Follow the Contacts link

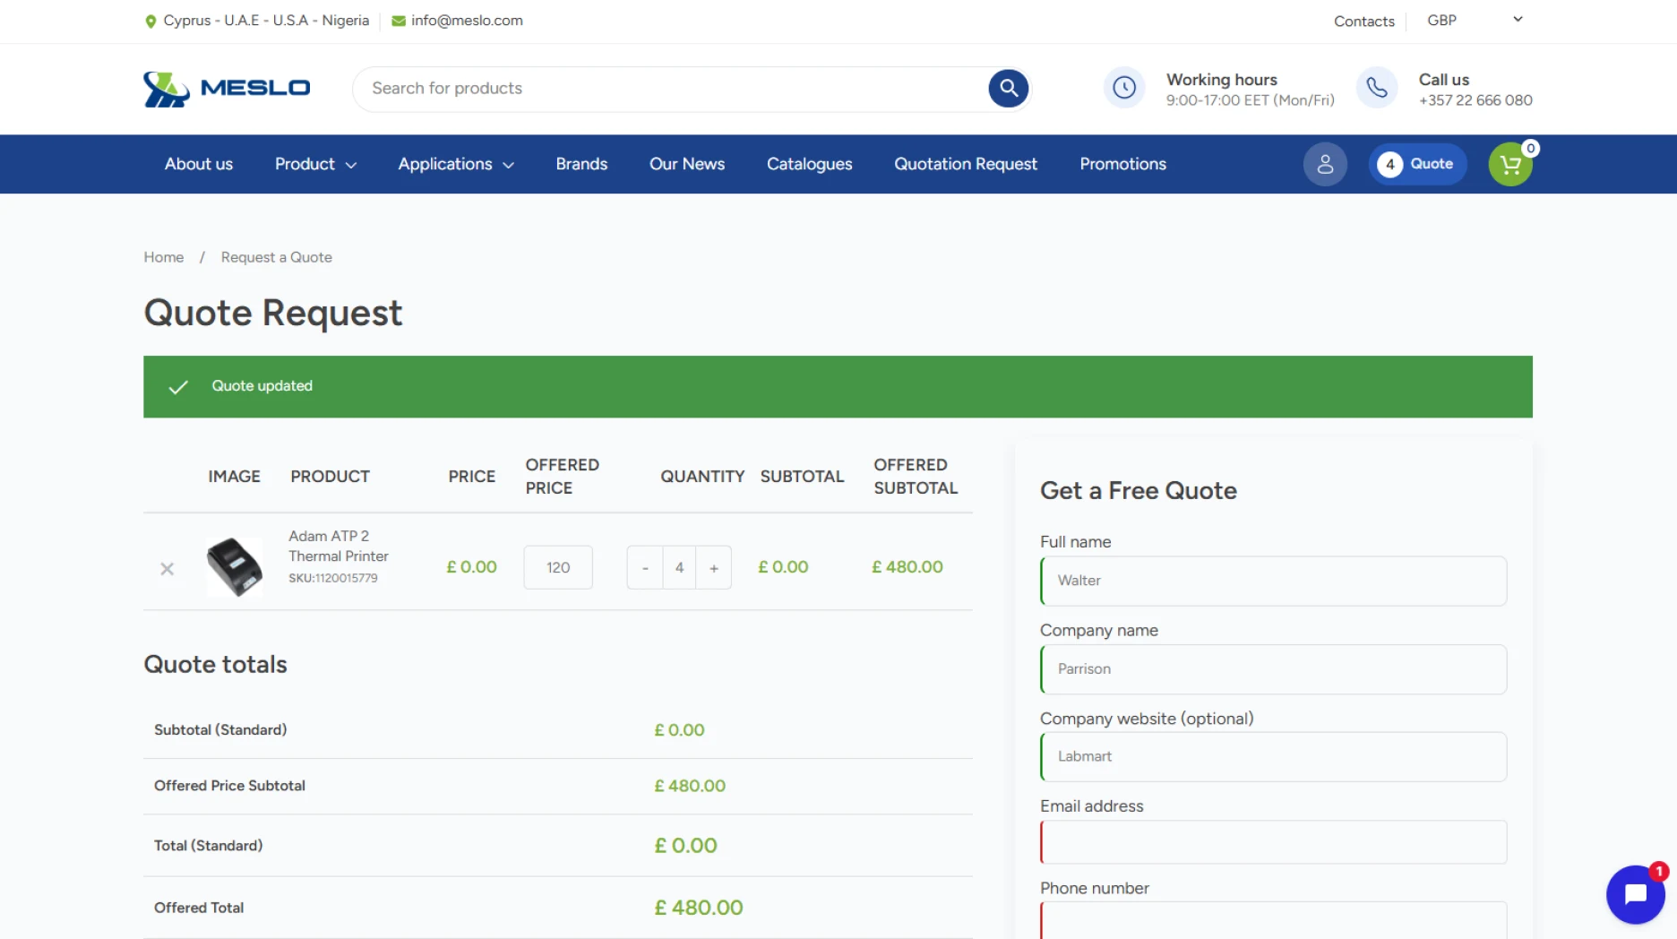coord(1364,21)
